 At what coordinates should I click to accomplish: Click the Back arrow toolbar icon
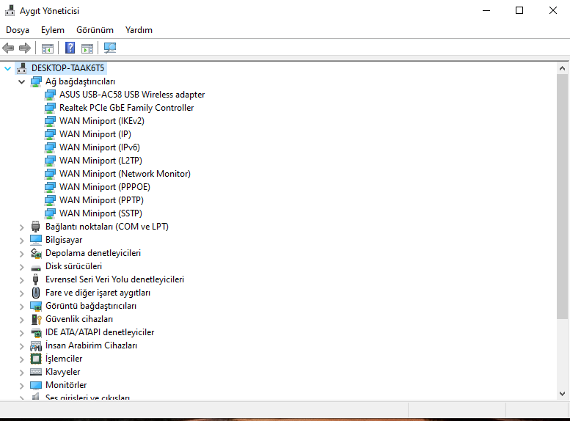click(8, 48)
